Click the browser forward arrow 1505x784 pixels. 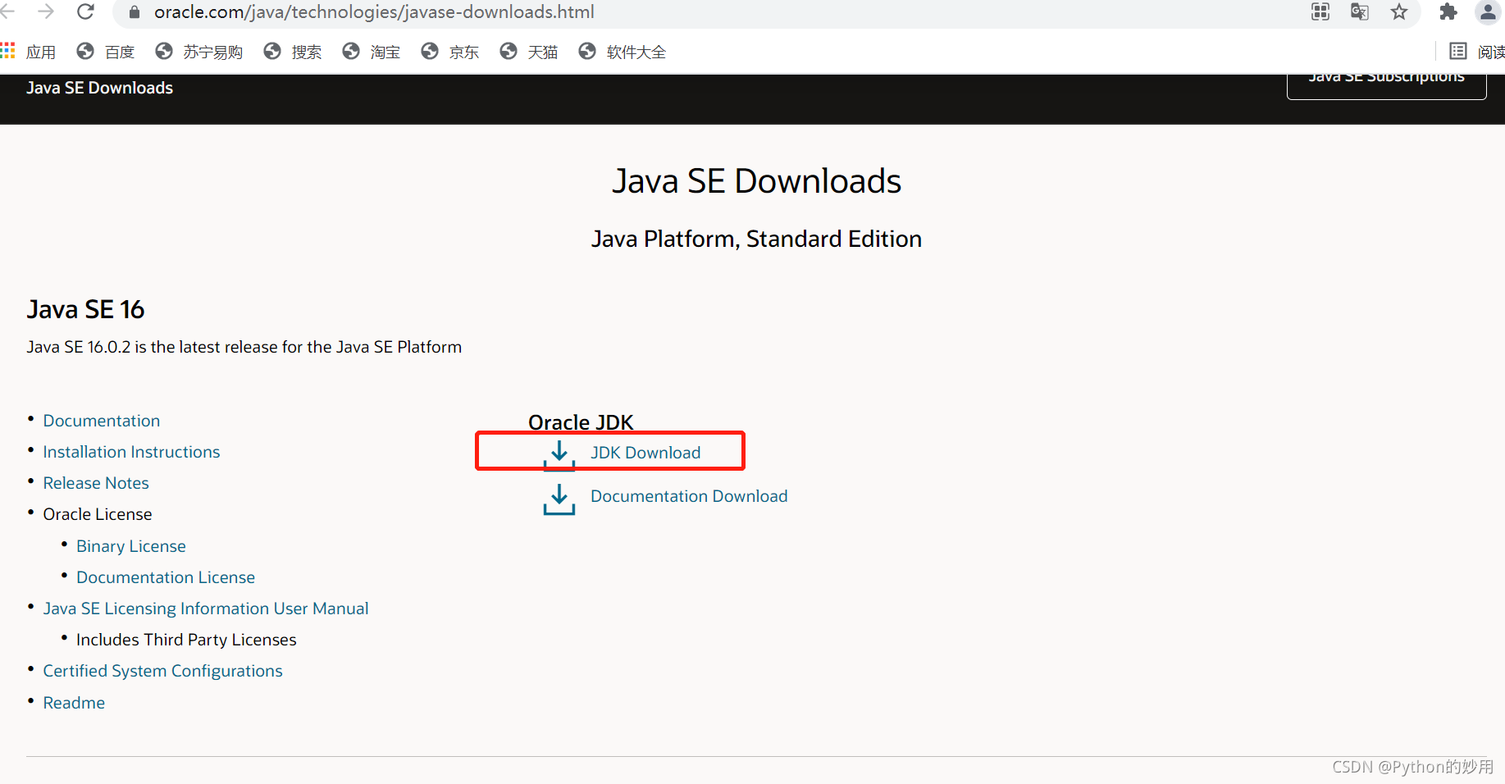click(46, 11)
